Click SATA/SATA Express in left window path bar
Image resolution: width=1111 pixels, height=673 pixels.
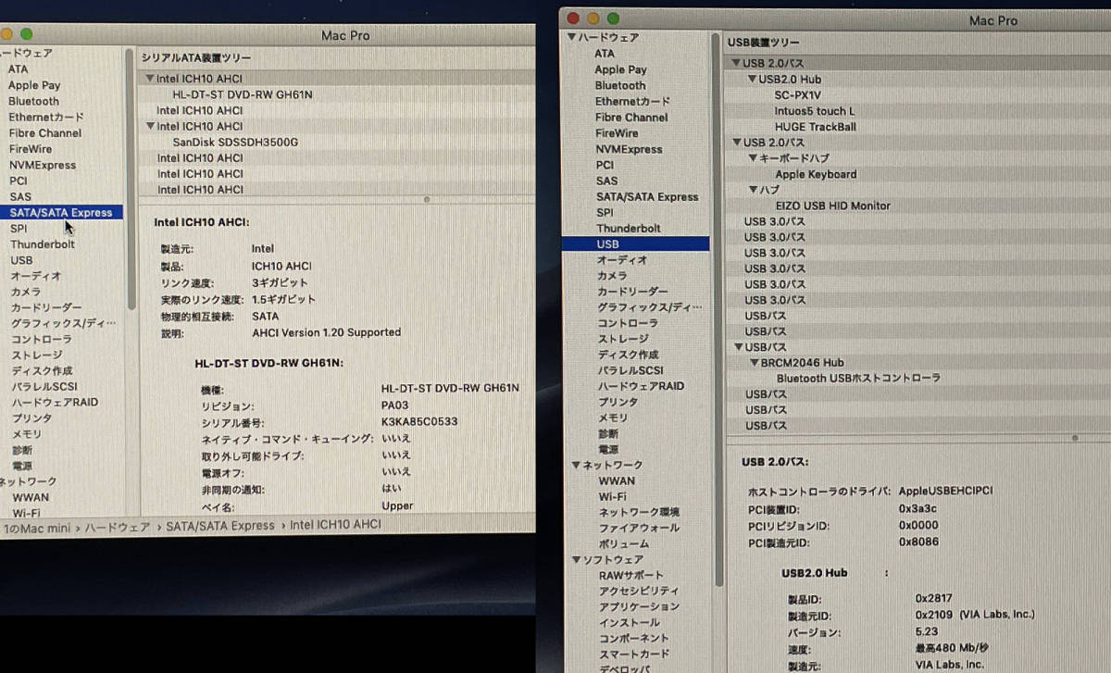tap(220, 526)
